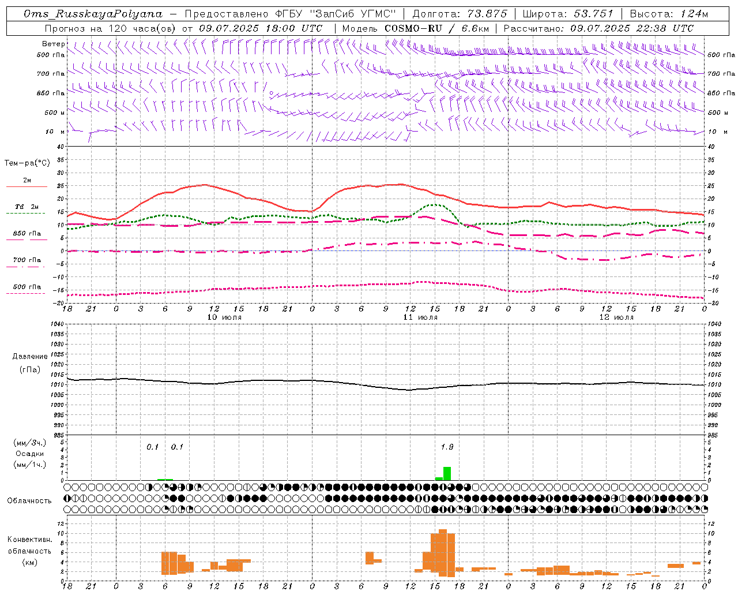Click the Осадки precipitation label
738x591 pixels.
(x=30, y=454)
